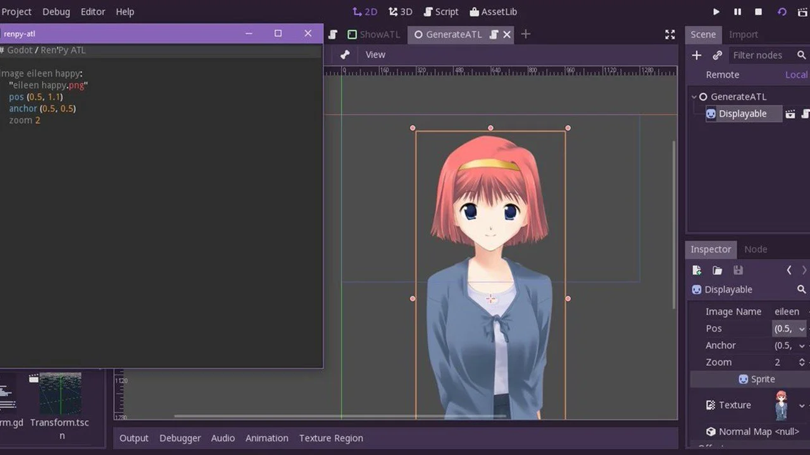Click the script icon on GenerateATL tab
The image size is (810, 455).
click(x=494, y=35)
